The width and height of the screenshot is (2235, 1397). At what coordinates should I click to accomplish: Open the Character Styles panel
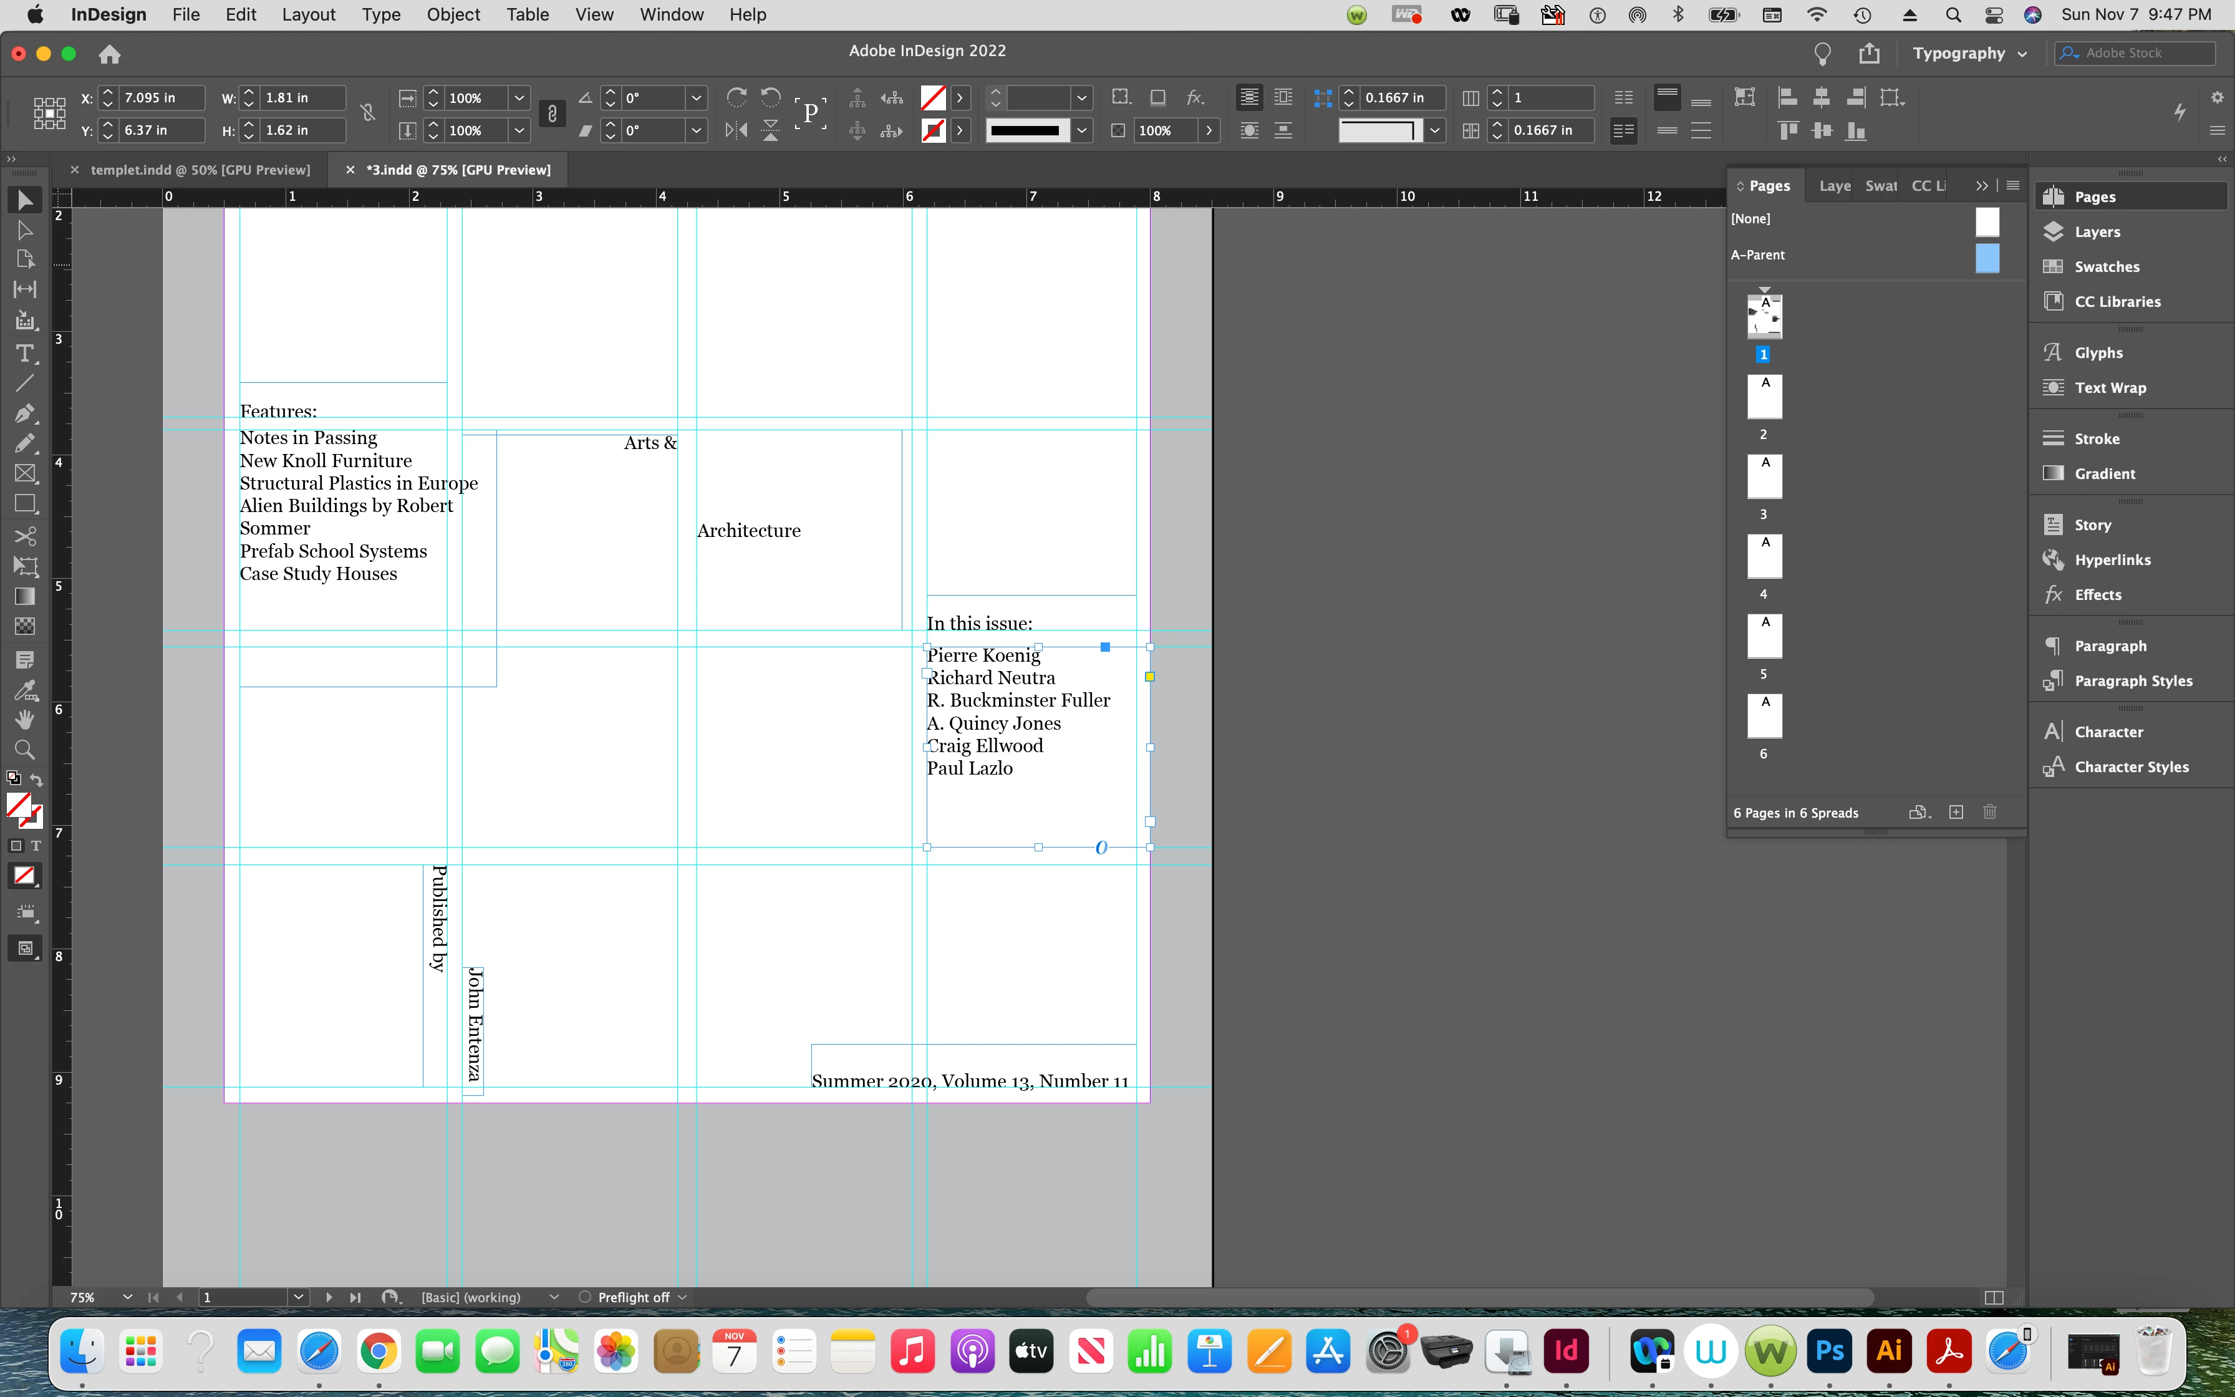coord(2131,767)
